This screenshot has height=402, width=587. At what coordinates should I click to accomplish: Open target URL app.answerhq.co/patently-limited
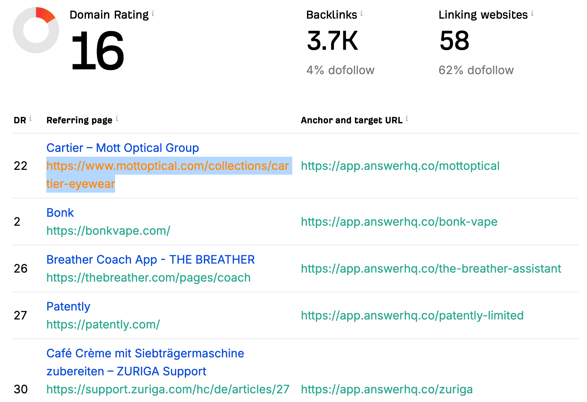(x=412, y=316)
